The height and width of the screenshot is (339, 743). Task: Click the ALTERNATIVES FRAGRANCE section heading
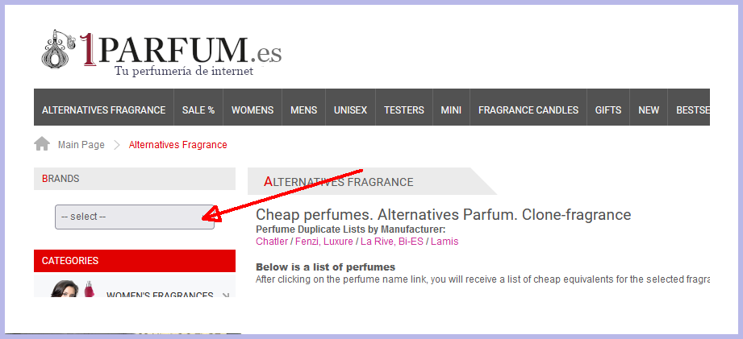pyautogui.click(x=338, y=181)
